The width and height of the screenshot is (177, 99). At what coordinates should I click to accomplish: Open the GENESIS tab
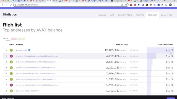pos(140,15)
